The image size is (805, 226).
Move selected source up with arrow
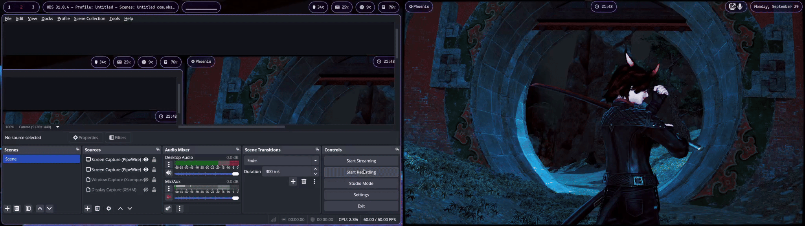click(120, 208)
